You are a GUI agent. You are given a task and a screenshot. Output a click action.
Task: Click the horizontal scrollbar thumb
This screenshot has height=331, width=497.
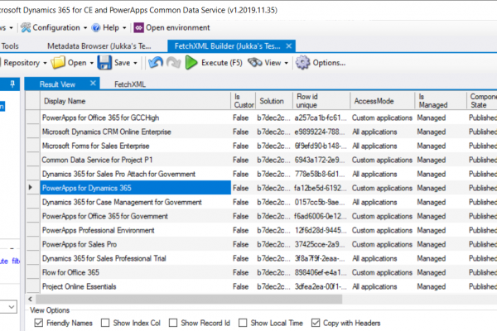click(189, 299)
